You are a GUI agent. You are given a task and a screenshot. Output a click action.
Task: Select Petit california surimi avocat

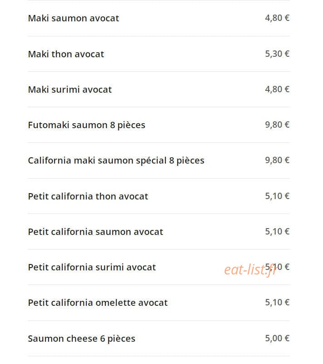pos(92,267)
